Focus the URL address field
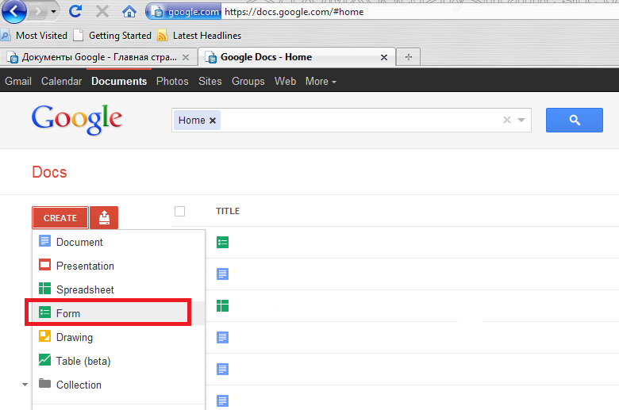Screen dimensions: 619x410 420,12
